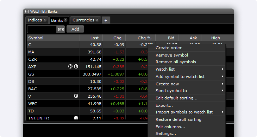Screen dimensions: 257x137
Task: Focus the symbol entry input field
Action: click(42, 29)
